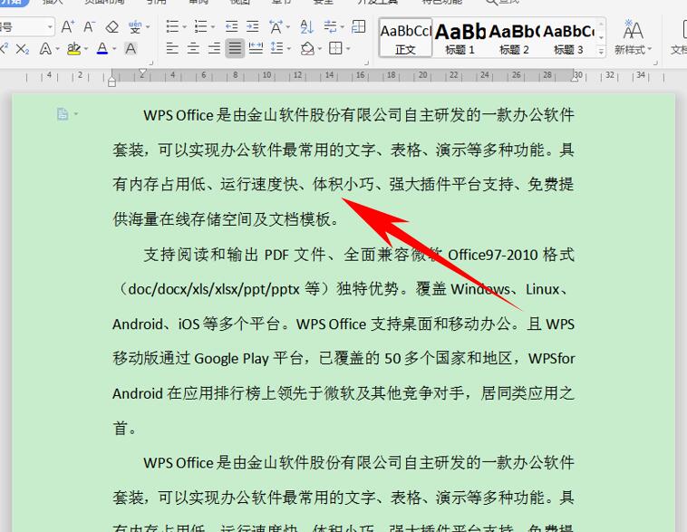Apply the 标题 1 heading style
Viewport: 687px width, 532px height.
click(460, 38)
